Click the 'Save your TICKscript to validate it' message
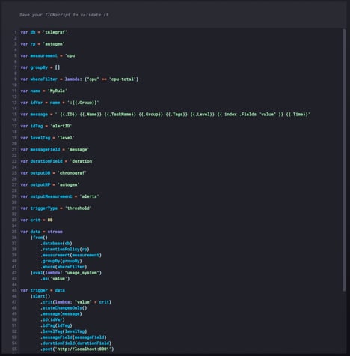The width and height of the screenshot is (350, 356). (64, 15)
